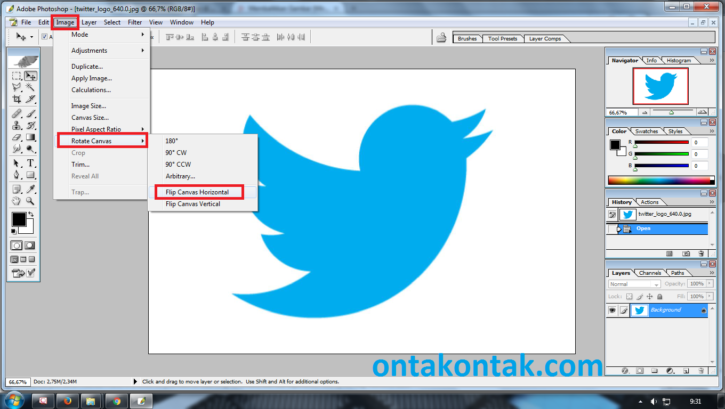This screenshot has height=409, width=725.
Task: Switch to Full Screen Mode
Action: 31,259
